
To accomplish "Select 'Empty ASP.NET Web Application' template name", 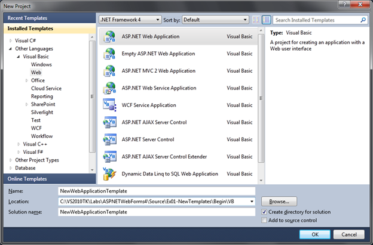I will pos(158,54).
